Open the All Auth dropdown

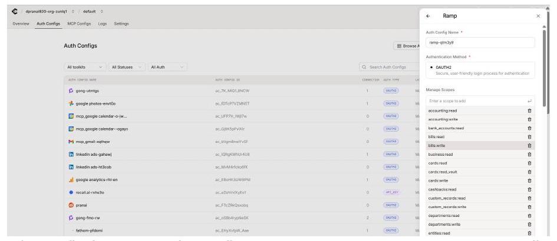[167, 67]
